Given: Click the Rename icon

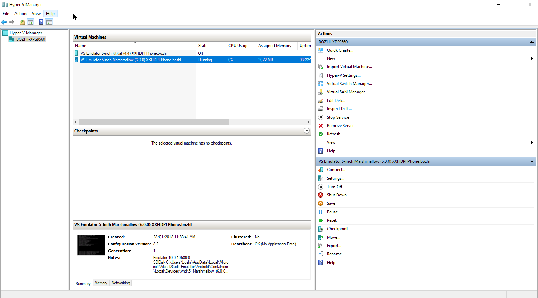Looking at the screenshot, I should (321, 254).
